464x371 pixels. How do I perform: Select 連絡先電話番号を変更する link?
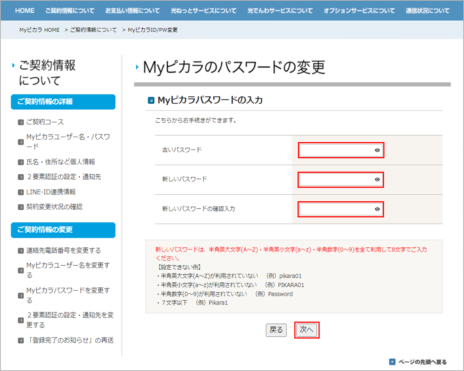tap(63, 250)
